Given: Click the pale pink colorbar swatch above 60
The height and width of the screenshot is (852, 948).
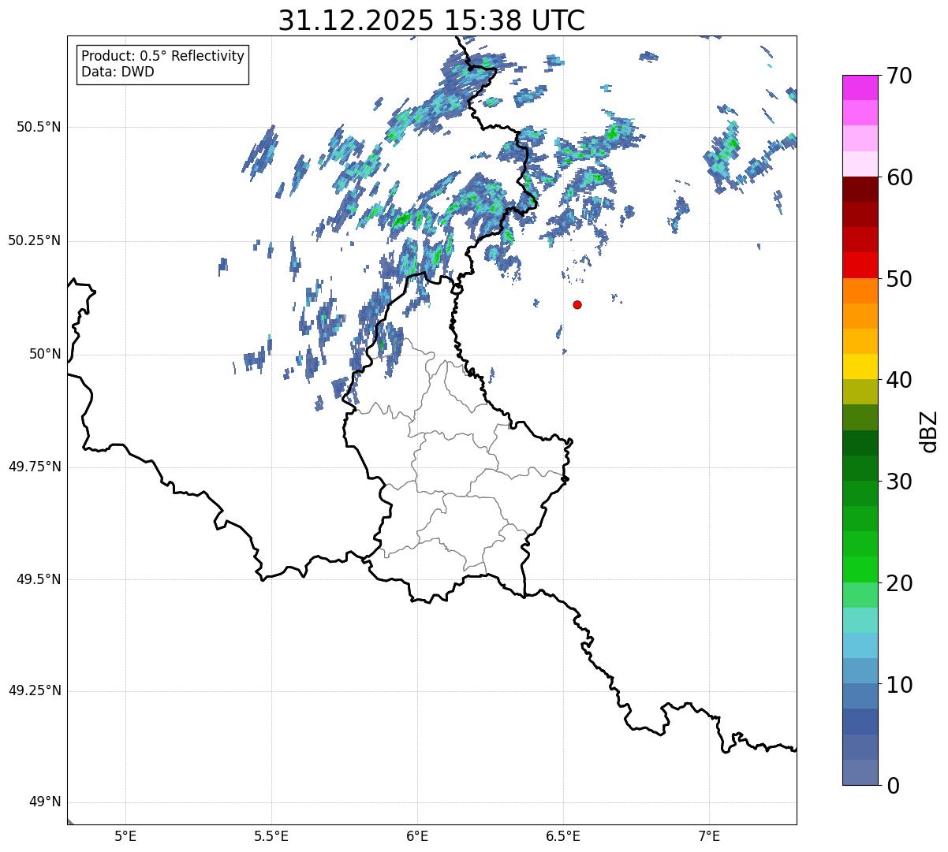Looking at the screenshot, I should coord(860,164).
